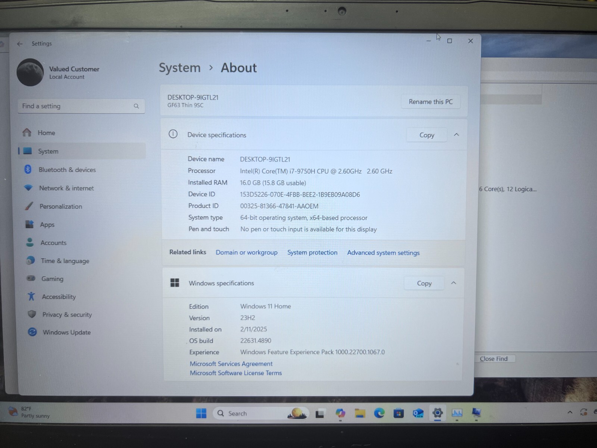
Task: Open System Information icon on the taskbar
Action: (476, 412)
